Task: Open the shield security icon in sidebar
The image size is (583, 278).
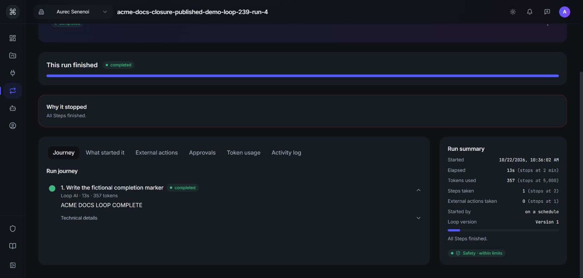Action: (x=12, y=228)
